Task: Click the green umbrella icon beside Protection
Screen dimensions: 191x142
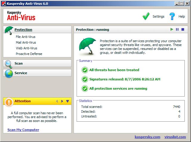Action: tap(9, 30)
